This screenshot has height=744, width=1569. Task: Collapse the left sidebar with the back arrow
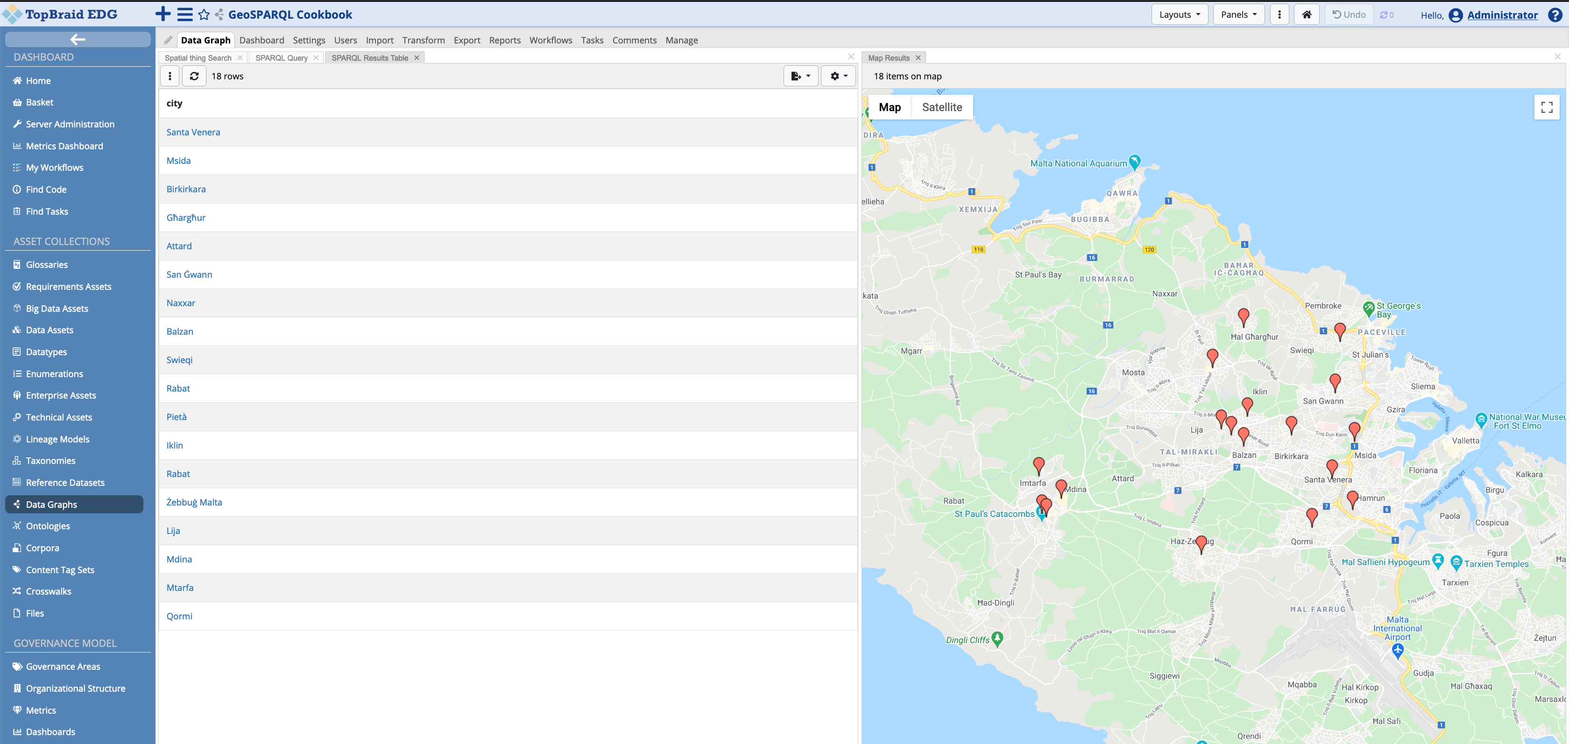coord(78,39)
